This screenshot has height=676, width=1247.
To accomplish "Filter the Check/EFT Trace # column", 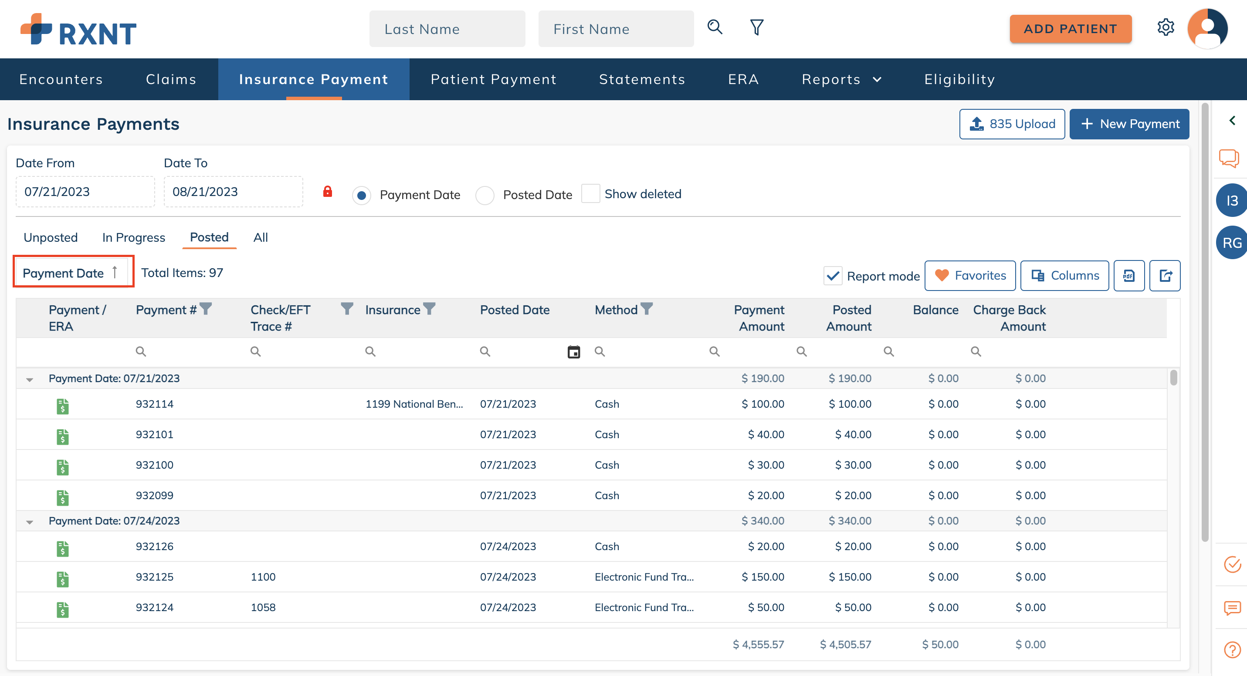I will tap(346, 309).
